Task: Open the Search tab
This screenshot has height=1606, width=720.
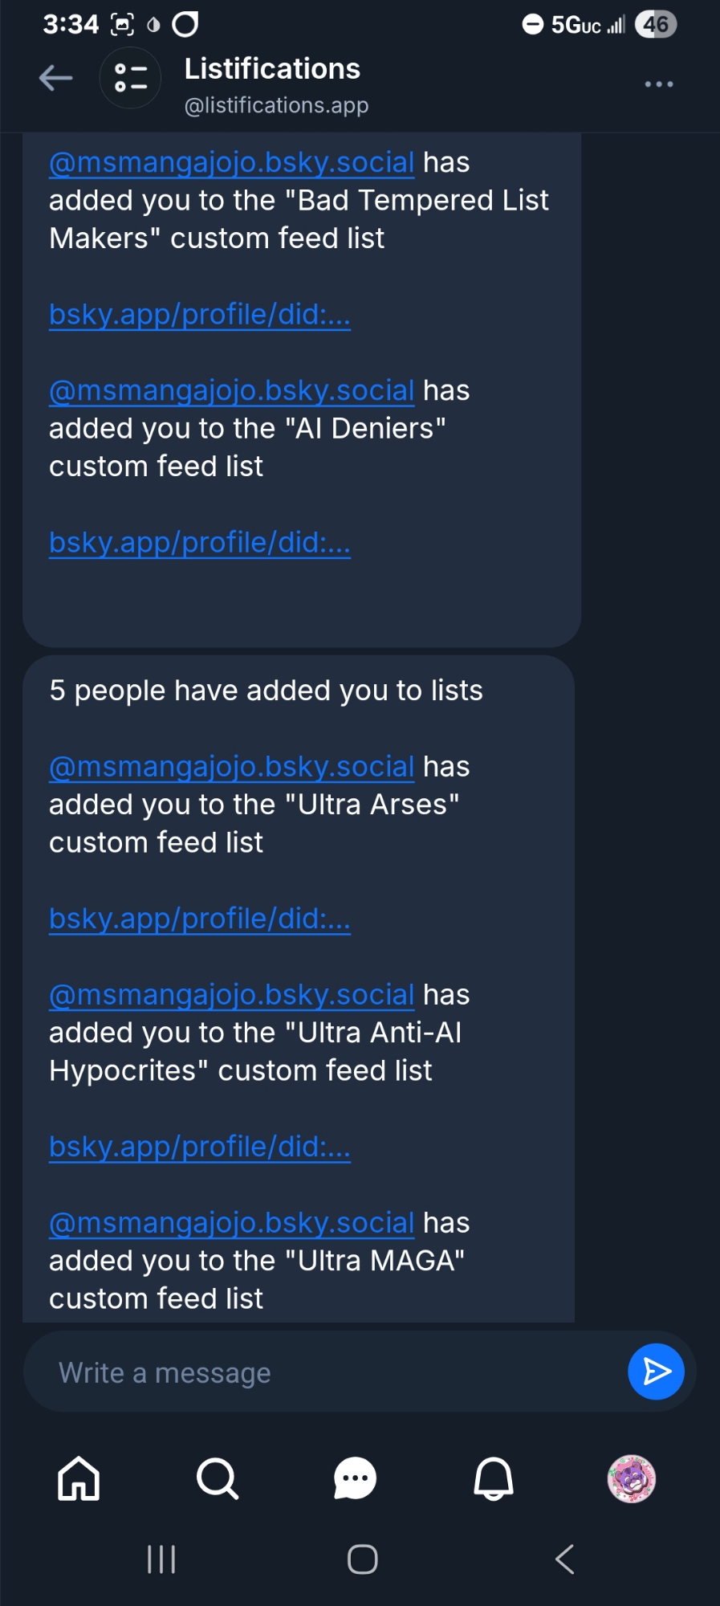Action: 217,1478
